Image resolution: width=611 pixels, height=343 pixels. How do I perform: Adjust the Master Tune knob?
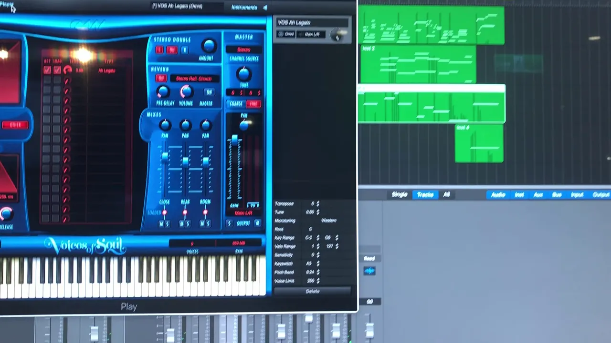pos(243,74)
